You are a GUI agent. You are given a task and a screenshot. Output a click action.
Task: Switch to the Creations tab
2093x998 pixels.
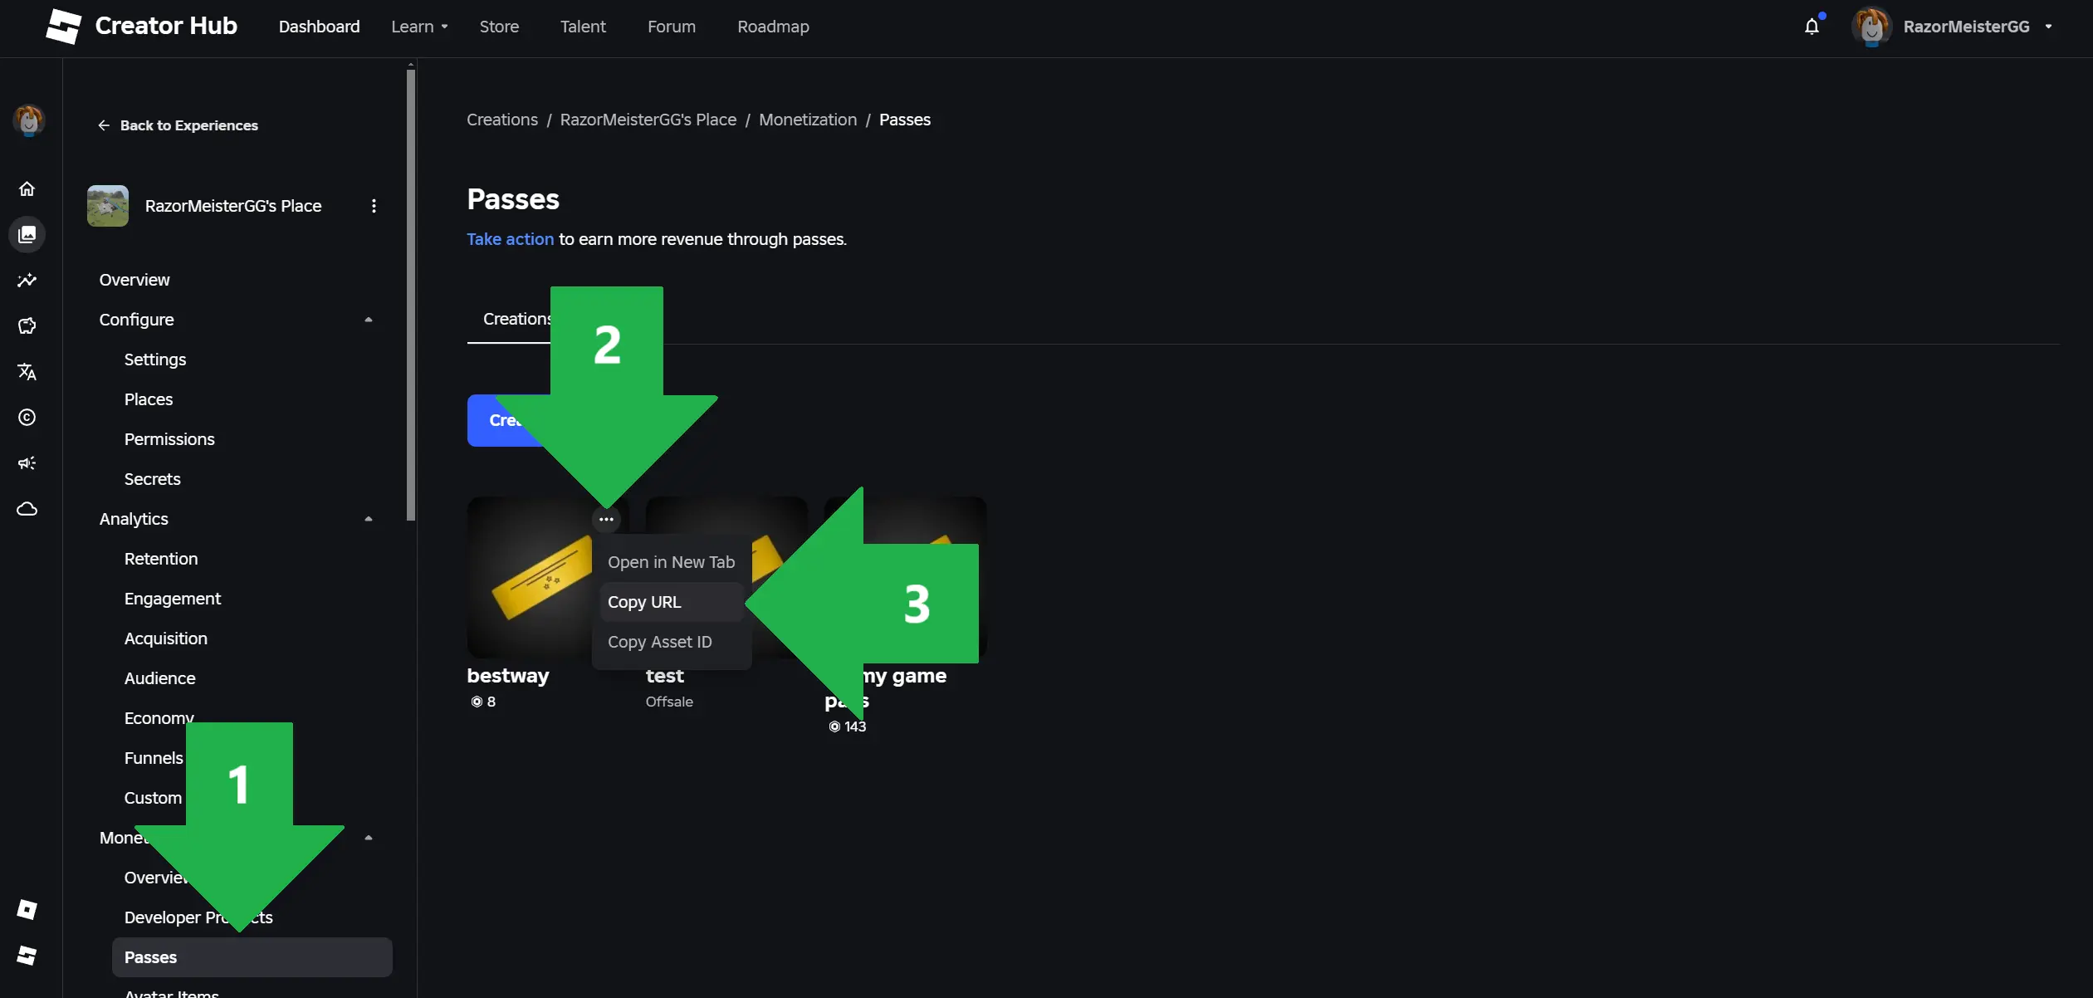(516, 319)
